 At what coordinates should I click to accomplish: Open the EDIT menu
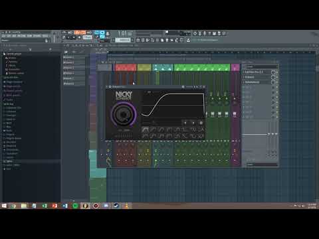9,36
